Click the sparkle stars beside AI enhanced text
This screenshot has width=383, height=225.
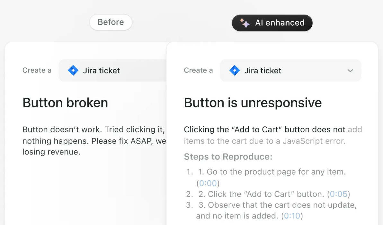pyautogui.click(x=245, y=23)
